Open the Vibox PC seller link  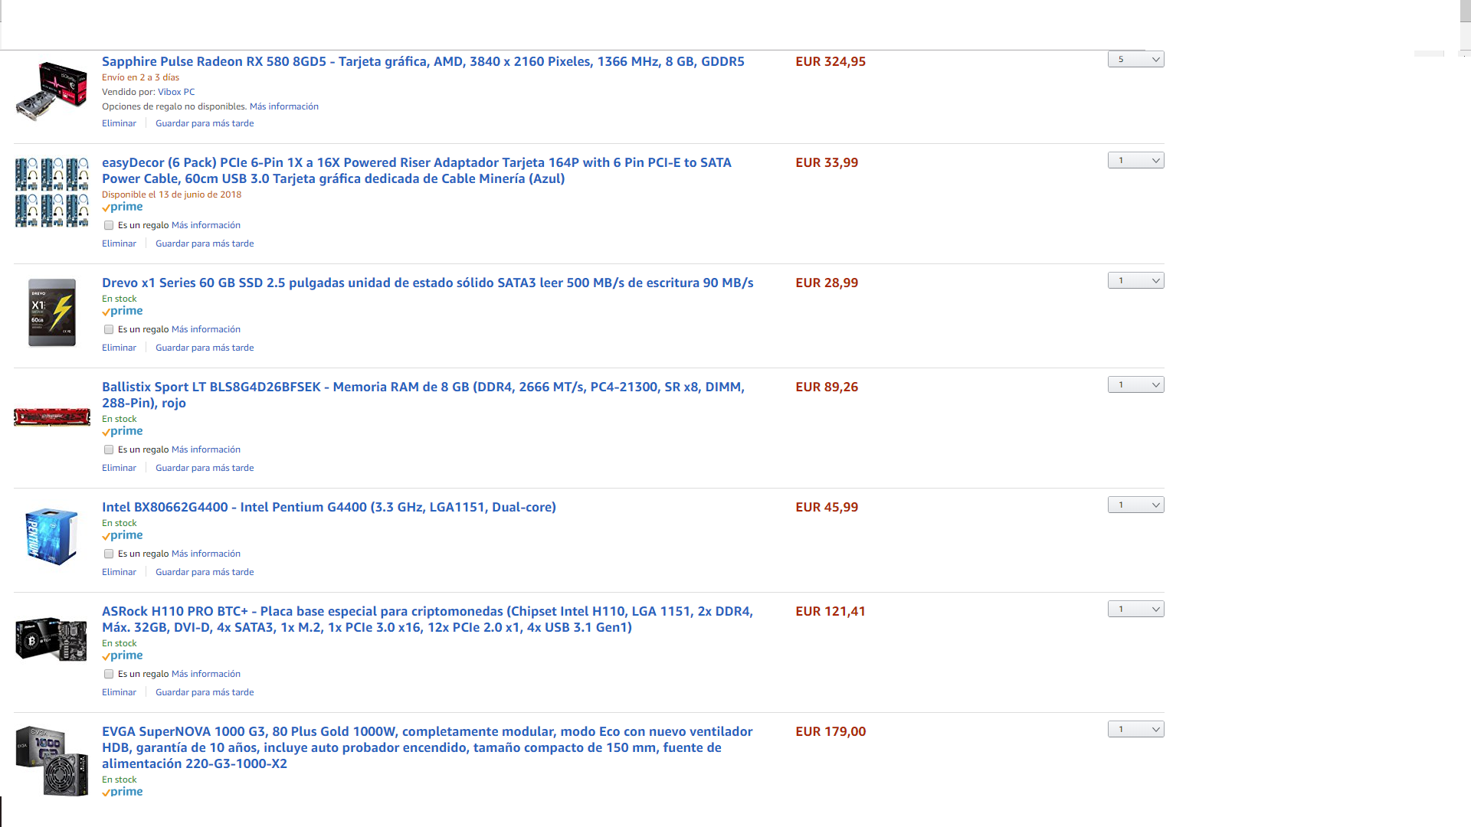[176, 92]
